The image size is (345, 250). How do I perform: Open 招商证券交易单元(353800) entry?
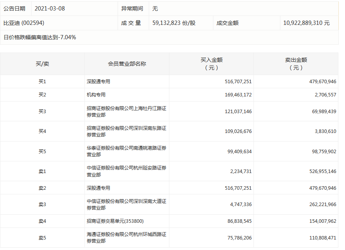click(x=115, y=221)
